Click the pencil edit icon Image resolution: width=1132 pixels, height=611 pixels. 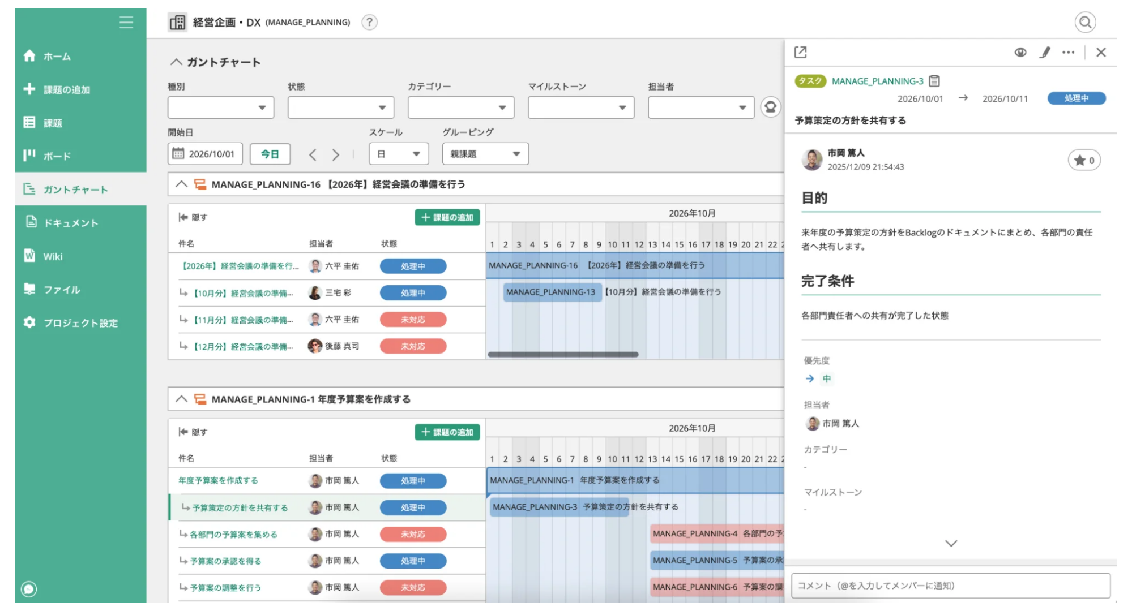(x=1045, y=52)
